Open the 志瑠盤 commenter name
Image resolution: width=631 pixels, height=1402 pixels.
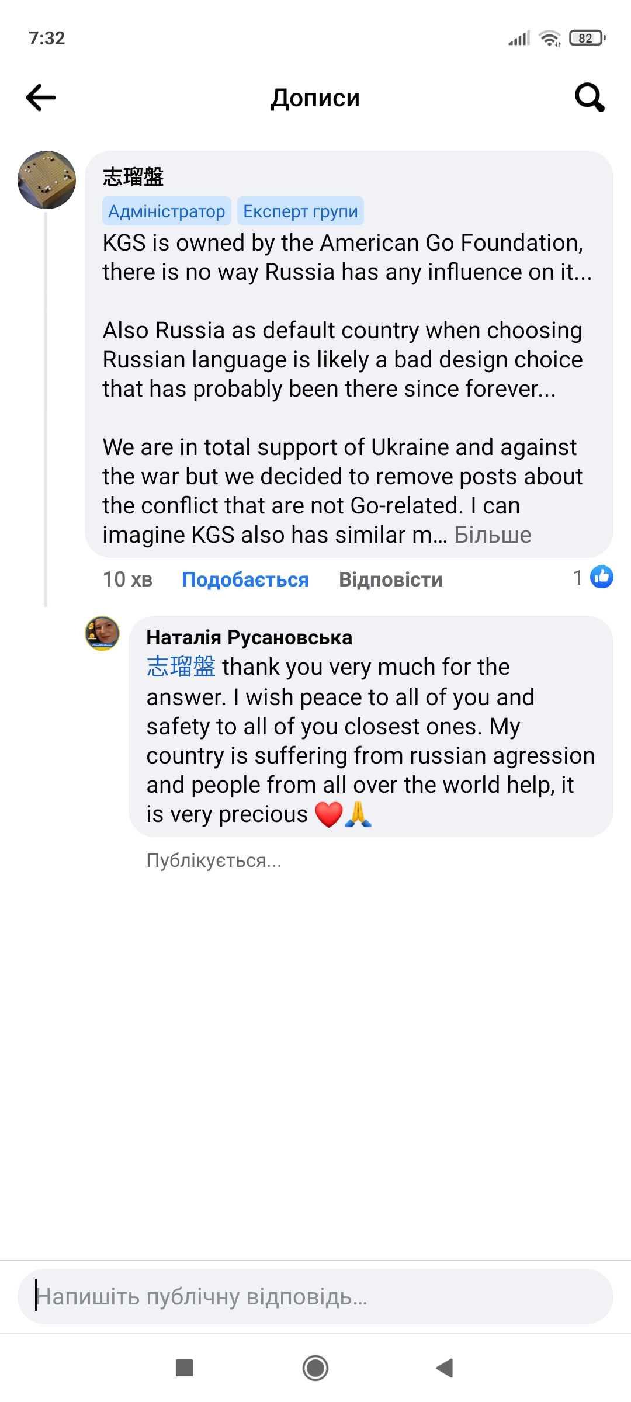pyautogui.click(x=133, y=176)
